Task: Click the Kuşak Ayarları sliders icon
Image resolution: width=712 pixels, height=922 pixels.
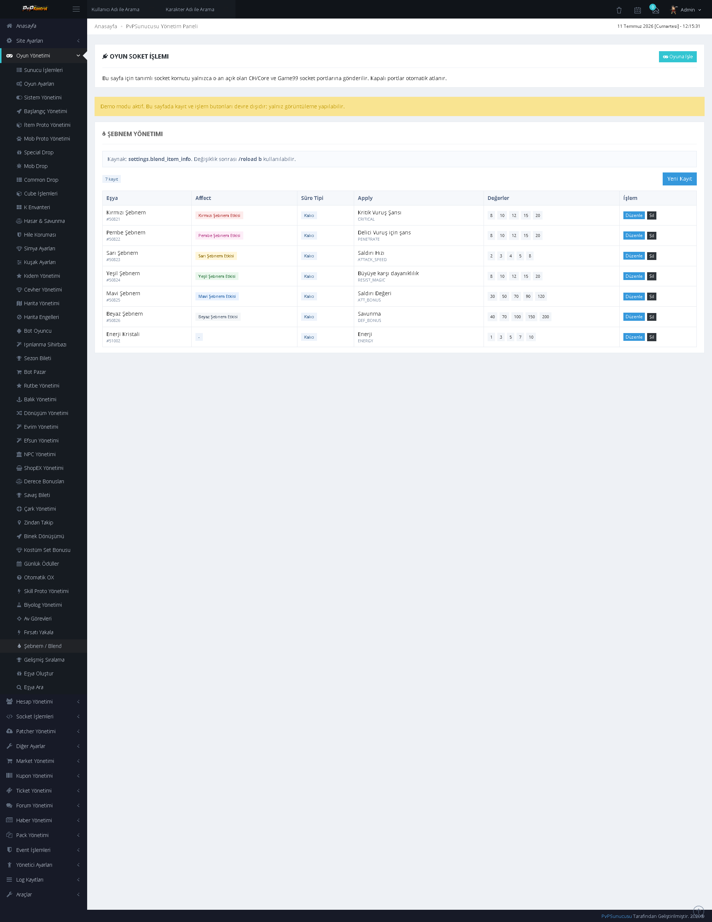Action: coord(19,262)
